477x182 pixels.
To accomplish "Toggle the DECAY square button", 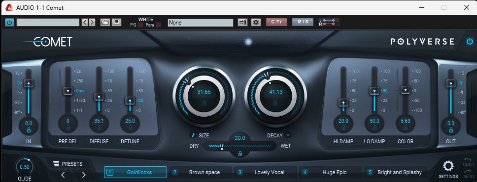I will [288, 135].
